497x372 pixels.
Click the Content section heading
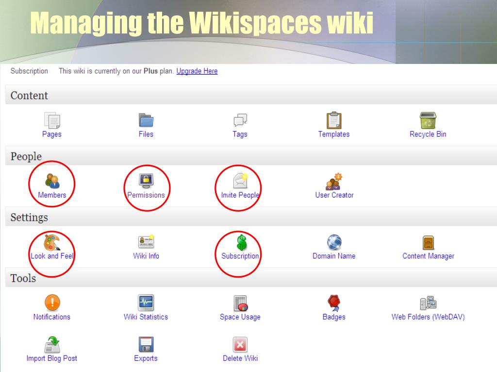click(29, 95)
